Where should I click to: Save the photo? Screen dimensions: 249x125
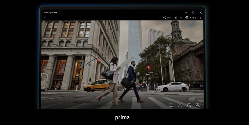point(178,18)
